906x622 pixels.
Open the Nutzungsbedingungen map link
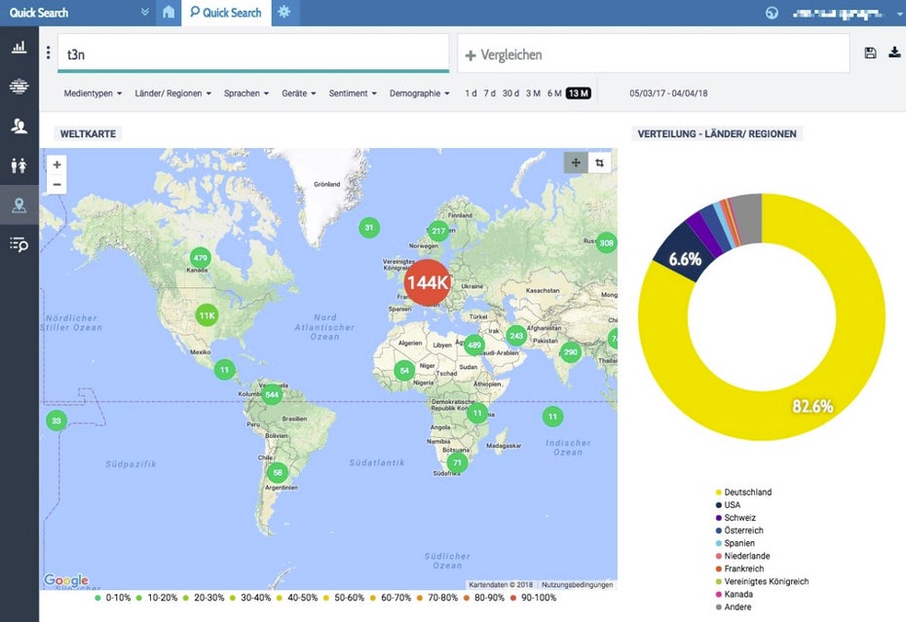[x=577, y=584]
